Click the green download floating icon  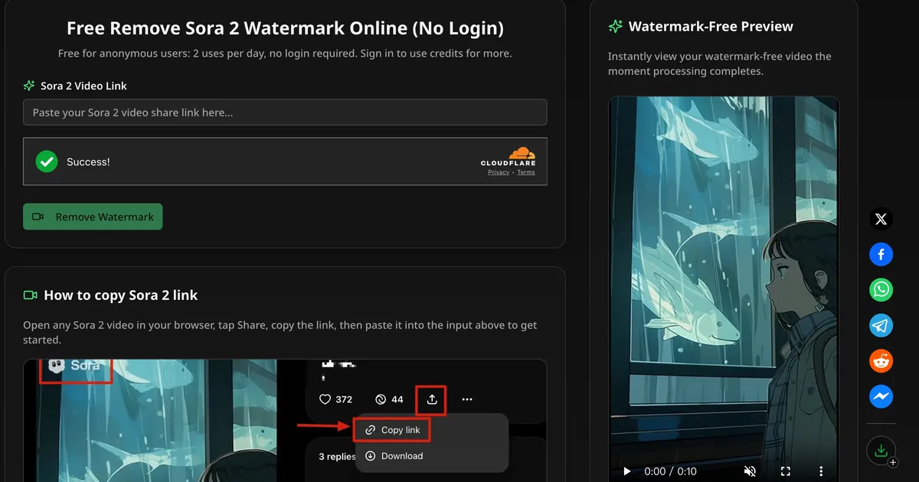[881, 451]
